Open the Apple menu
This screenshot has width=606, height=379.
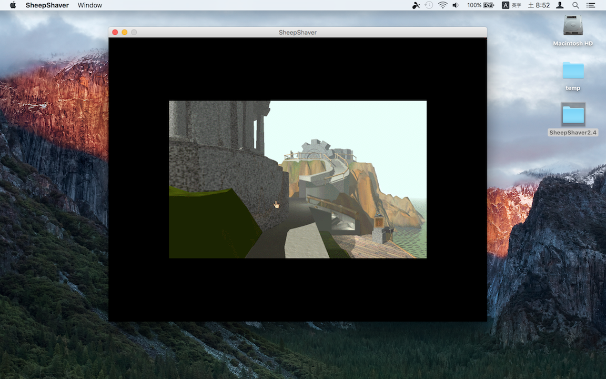tap(13, 5)
